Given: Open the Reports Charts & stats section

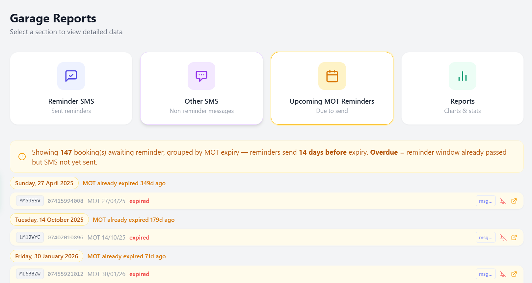Looking at the screenshot, I should tap(462, 105).
